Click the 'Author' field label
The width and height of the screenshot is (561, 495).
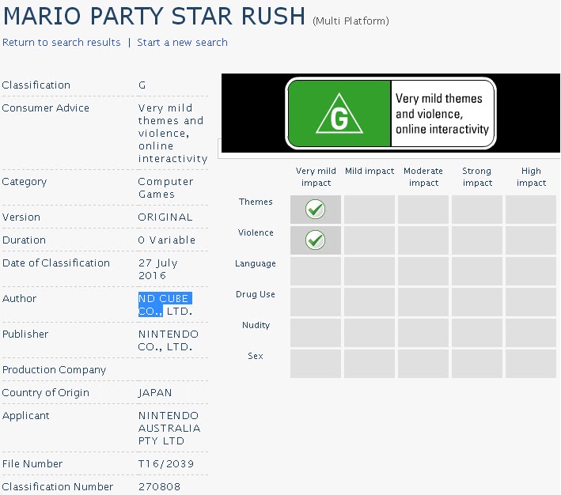pyautogui.click(x=19, y=298)
